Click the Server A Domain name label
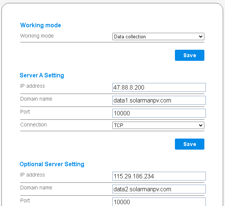The image size is (225, 206). [x=36, y=99]
